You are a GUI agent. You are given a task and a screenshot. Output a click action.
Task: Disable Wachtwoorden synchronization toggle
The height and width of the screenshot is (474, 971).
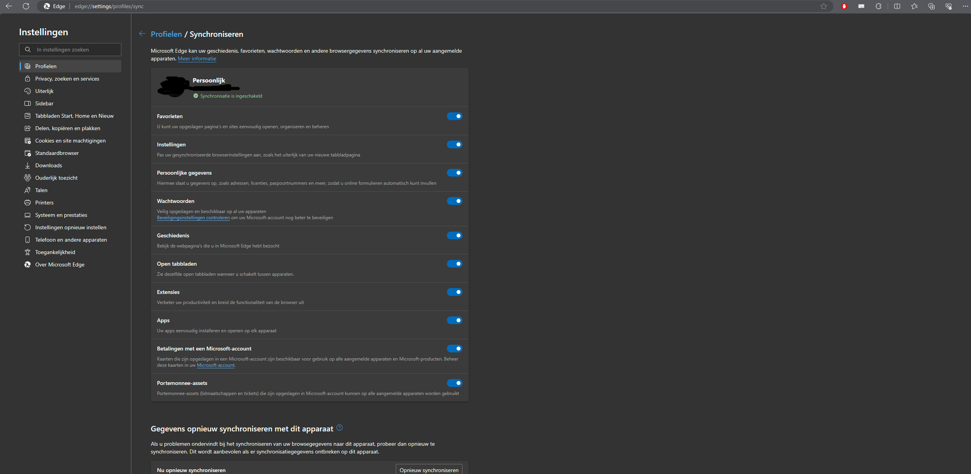pyautogui.click(x=454, y=201)
